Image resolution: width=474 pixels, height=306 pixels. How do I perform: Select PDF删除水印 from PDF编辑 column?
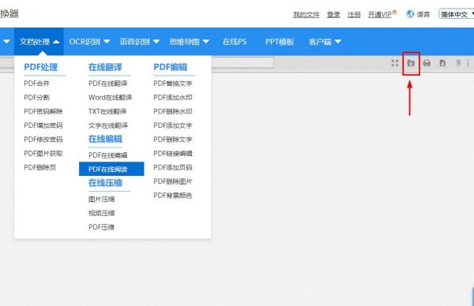pyautogui.click(x=173, y=111)
